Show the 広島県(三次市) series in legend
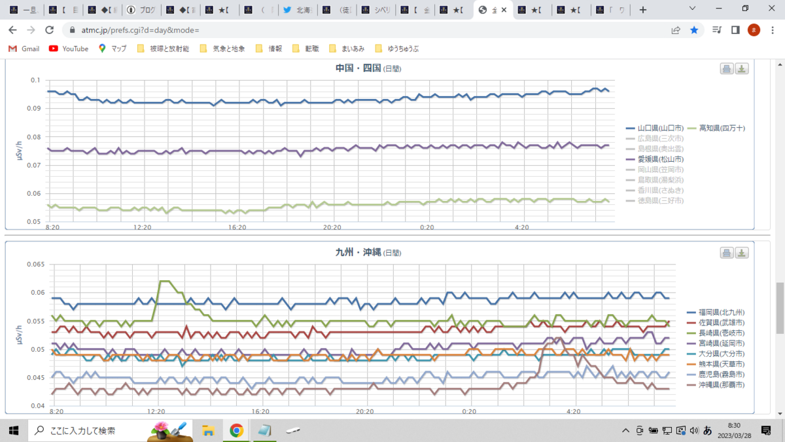 (655, 138)
